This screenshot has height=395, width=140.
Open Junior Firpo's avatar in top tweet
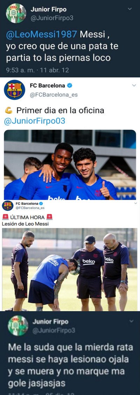pyautogui.click(x=16, y=13)
